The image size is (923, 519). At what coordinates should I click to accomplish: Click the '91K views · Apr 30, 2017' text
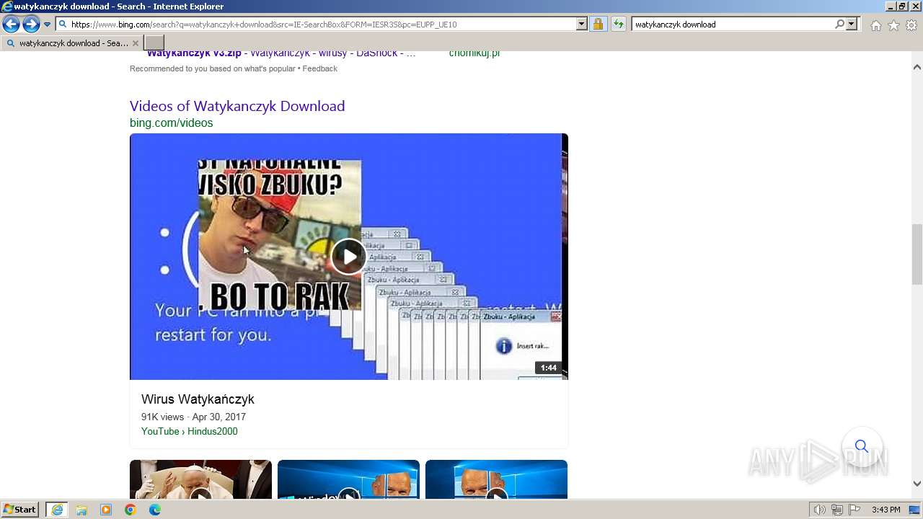(x=193, y=417)
